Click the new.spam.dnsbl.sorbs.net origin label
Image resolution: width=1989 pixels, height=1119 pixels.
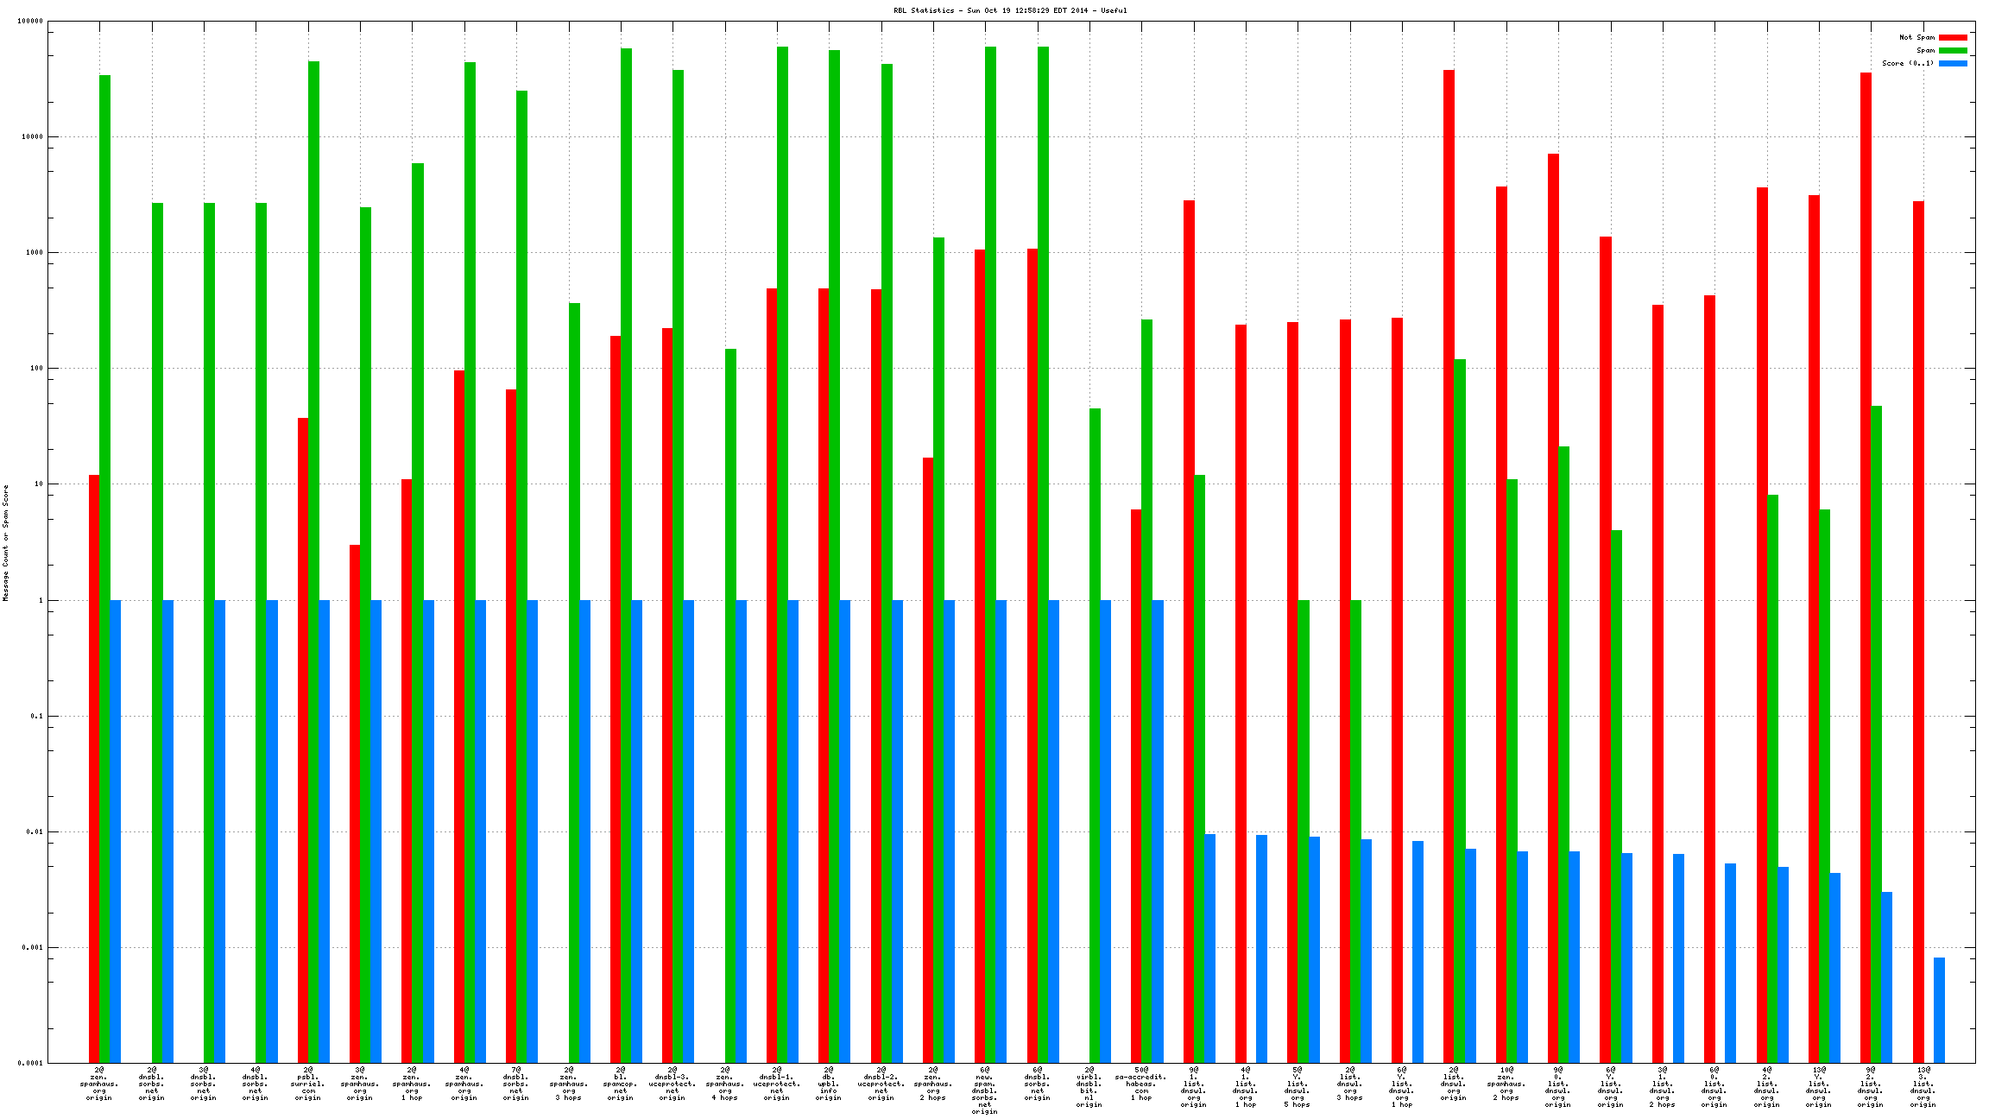click(x=985, y=1091)
